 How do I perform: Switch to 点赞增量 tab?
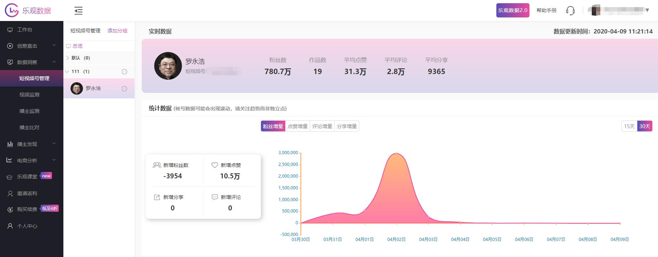pyautogui.click(x=297, y=126)
